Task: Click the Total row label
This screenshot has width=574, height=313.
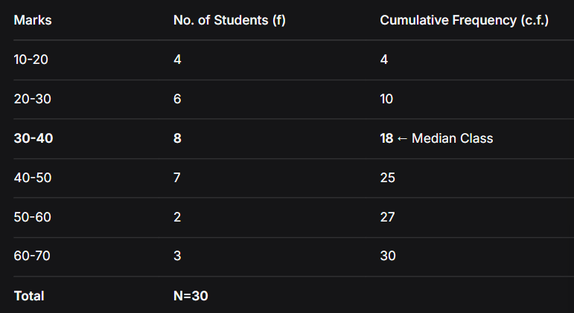Action: point(29,296)
